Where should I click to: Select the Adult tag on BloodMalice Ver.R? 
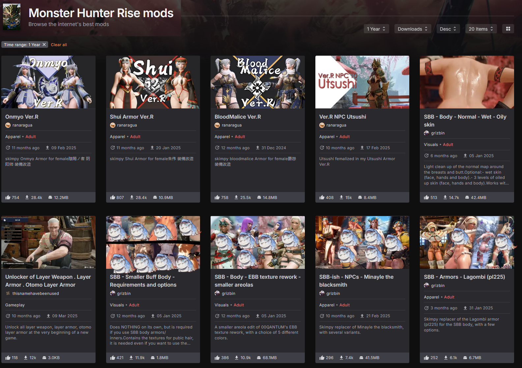point(240,137)
